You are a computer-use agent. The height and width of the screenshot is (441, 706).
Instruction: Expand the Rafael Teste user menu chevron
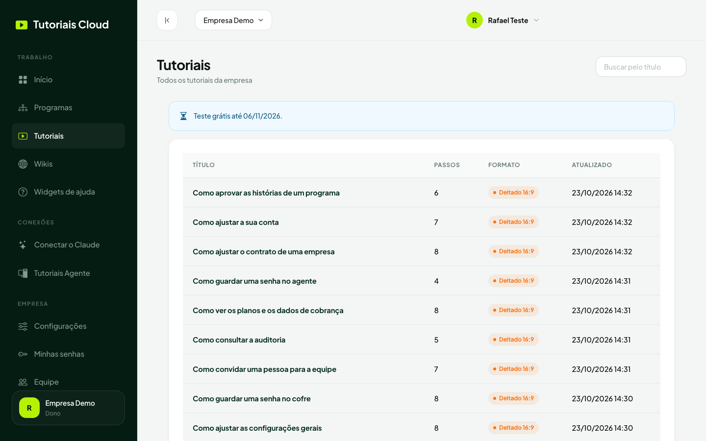(536, 20)
